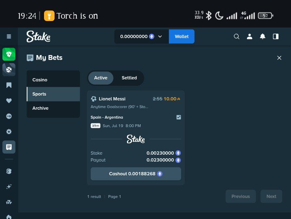Select Casino in My Bets menu

(53, 80)
